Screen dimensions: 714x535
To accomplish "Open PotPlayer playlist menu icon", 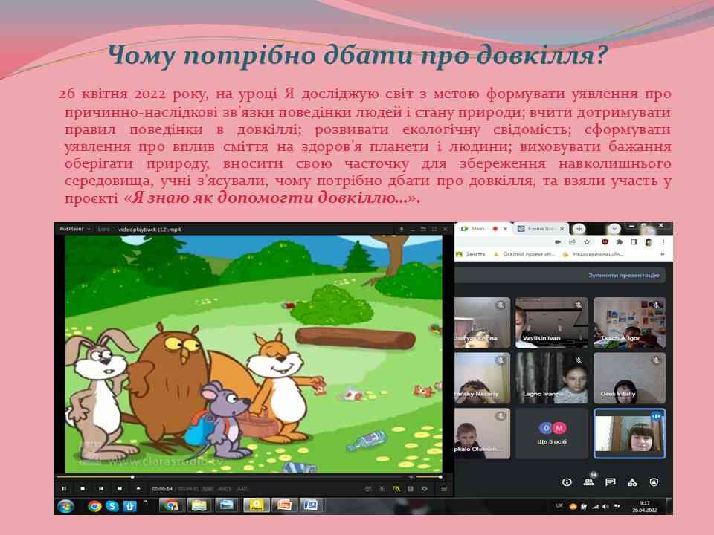I will (x=444, y=489).
